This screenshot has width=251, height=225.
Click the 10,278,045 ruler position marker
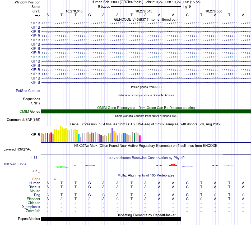pos(144,11)
